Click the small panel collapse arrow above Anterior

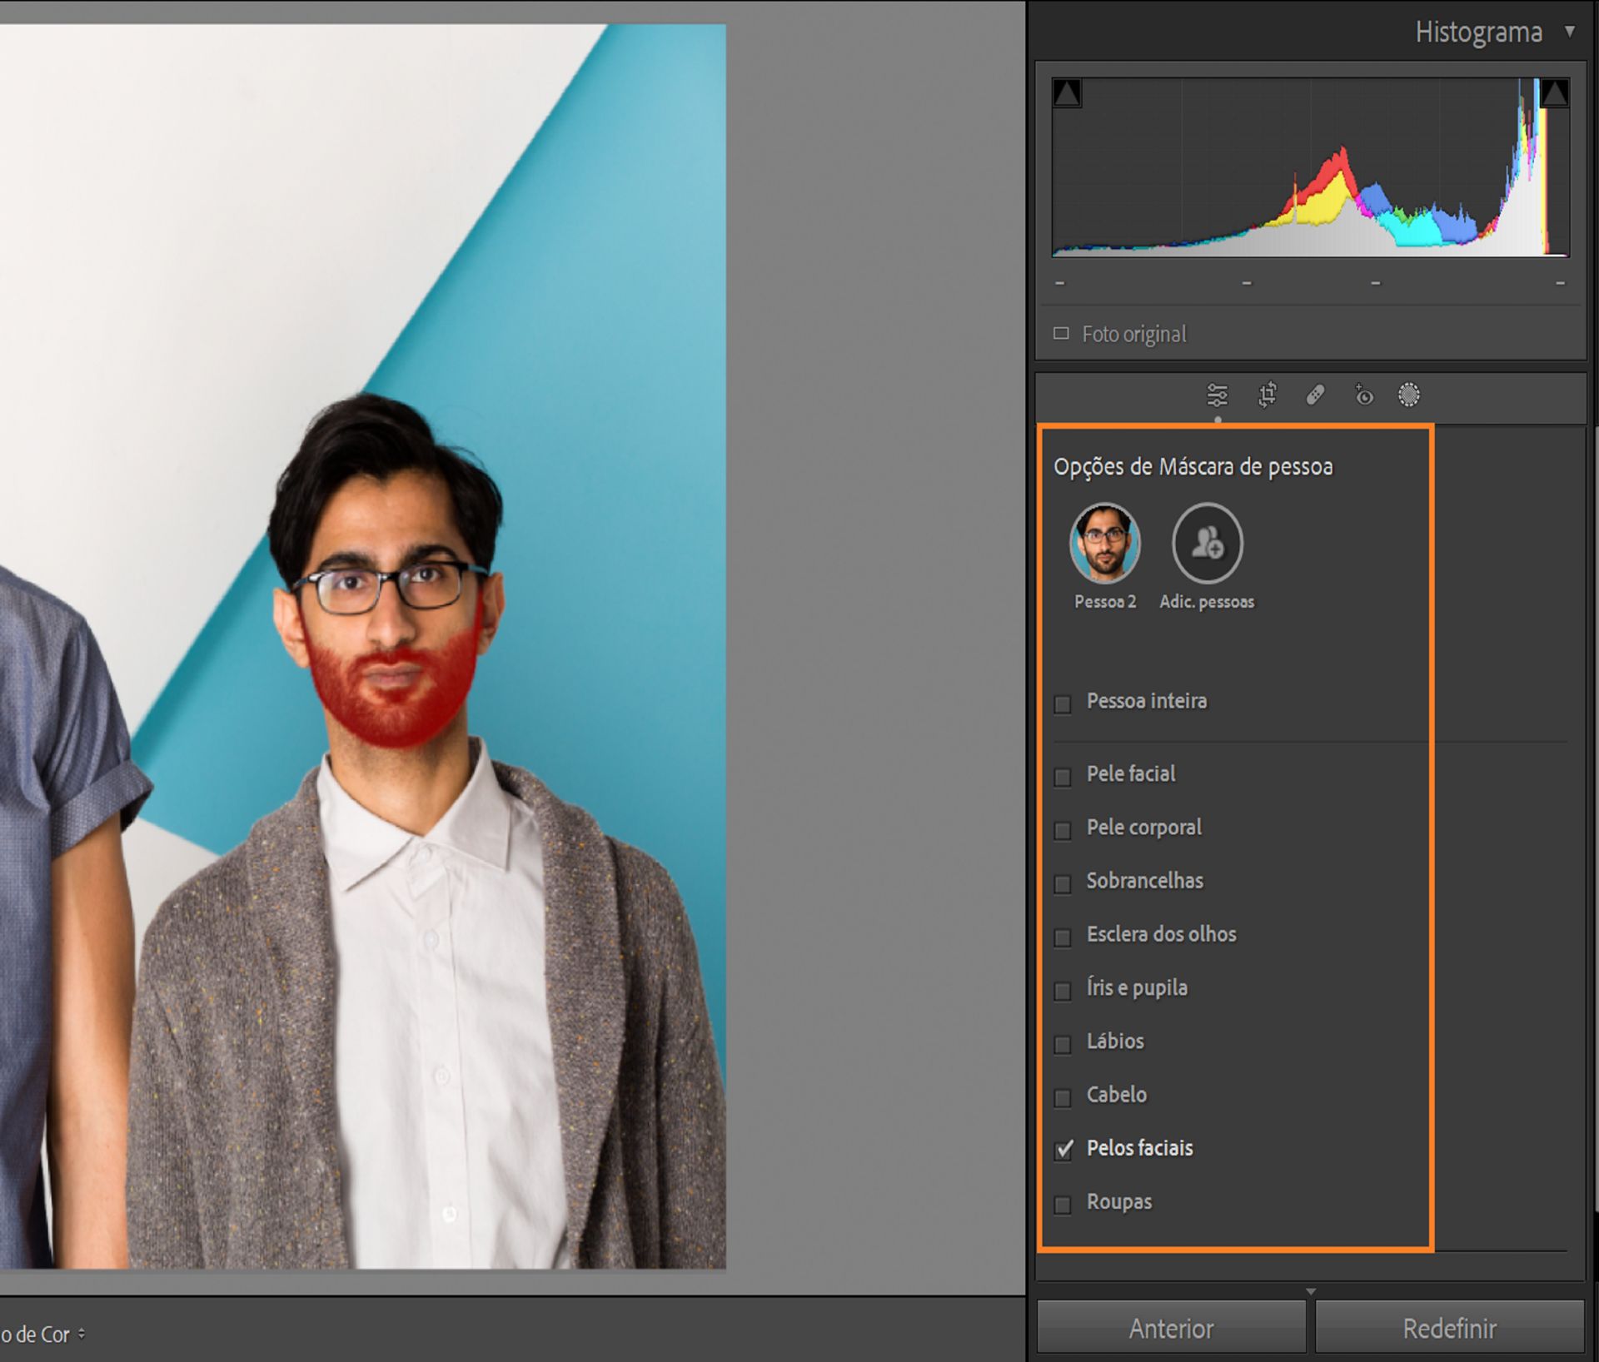[1310, 1292]
